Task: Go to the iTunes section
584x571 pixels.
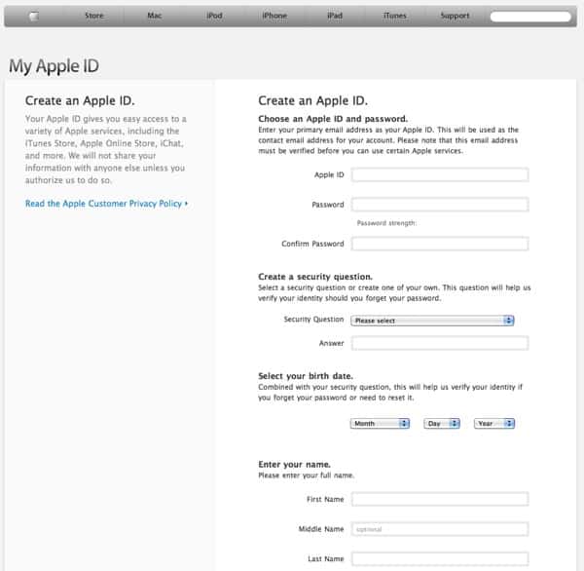Action: (395, 16)
